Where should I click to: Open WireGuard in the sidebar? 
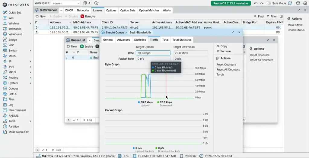15,34
